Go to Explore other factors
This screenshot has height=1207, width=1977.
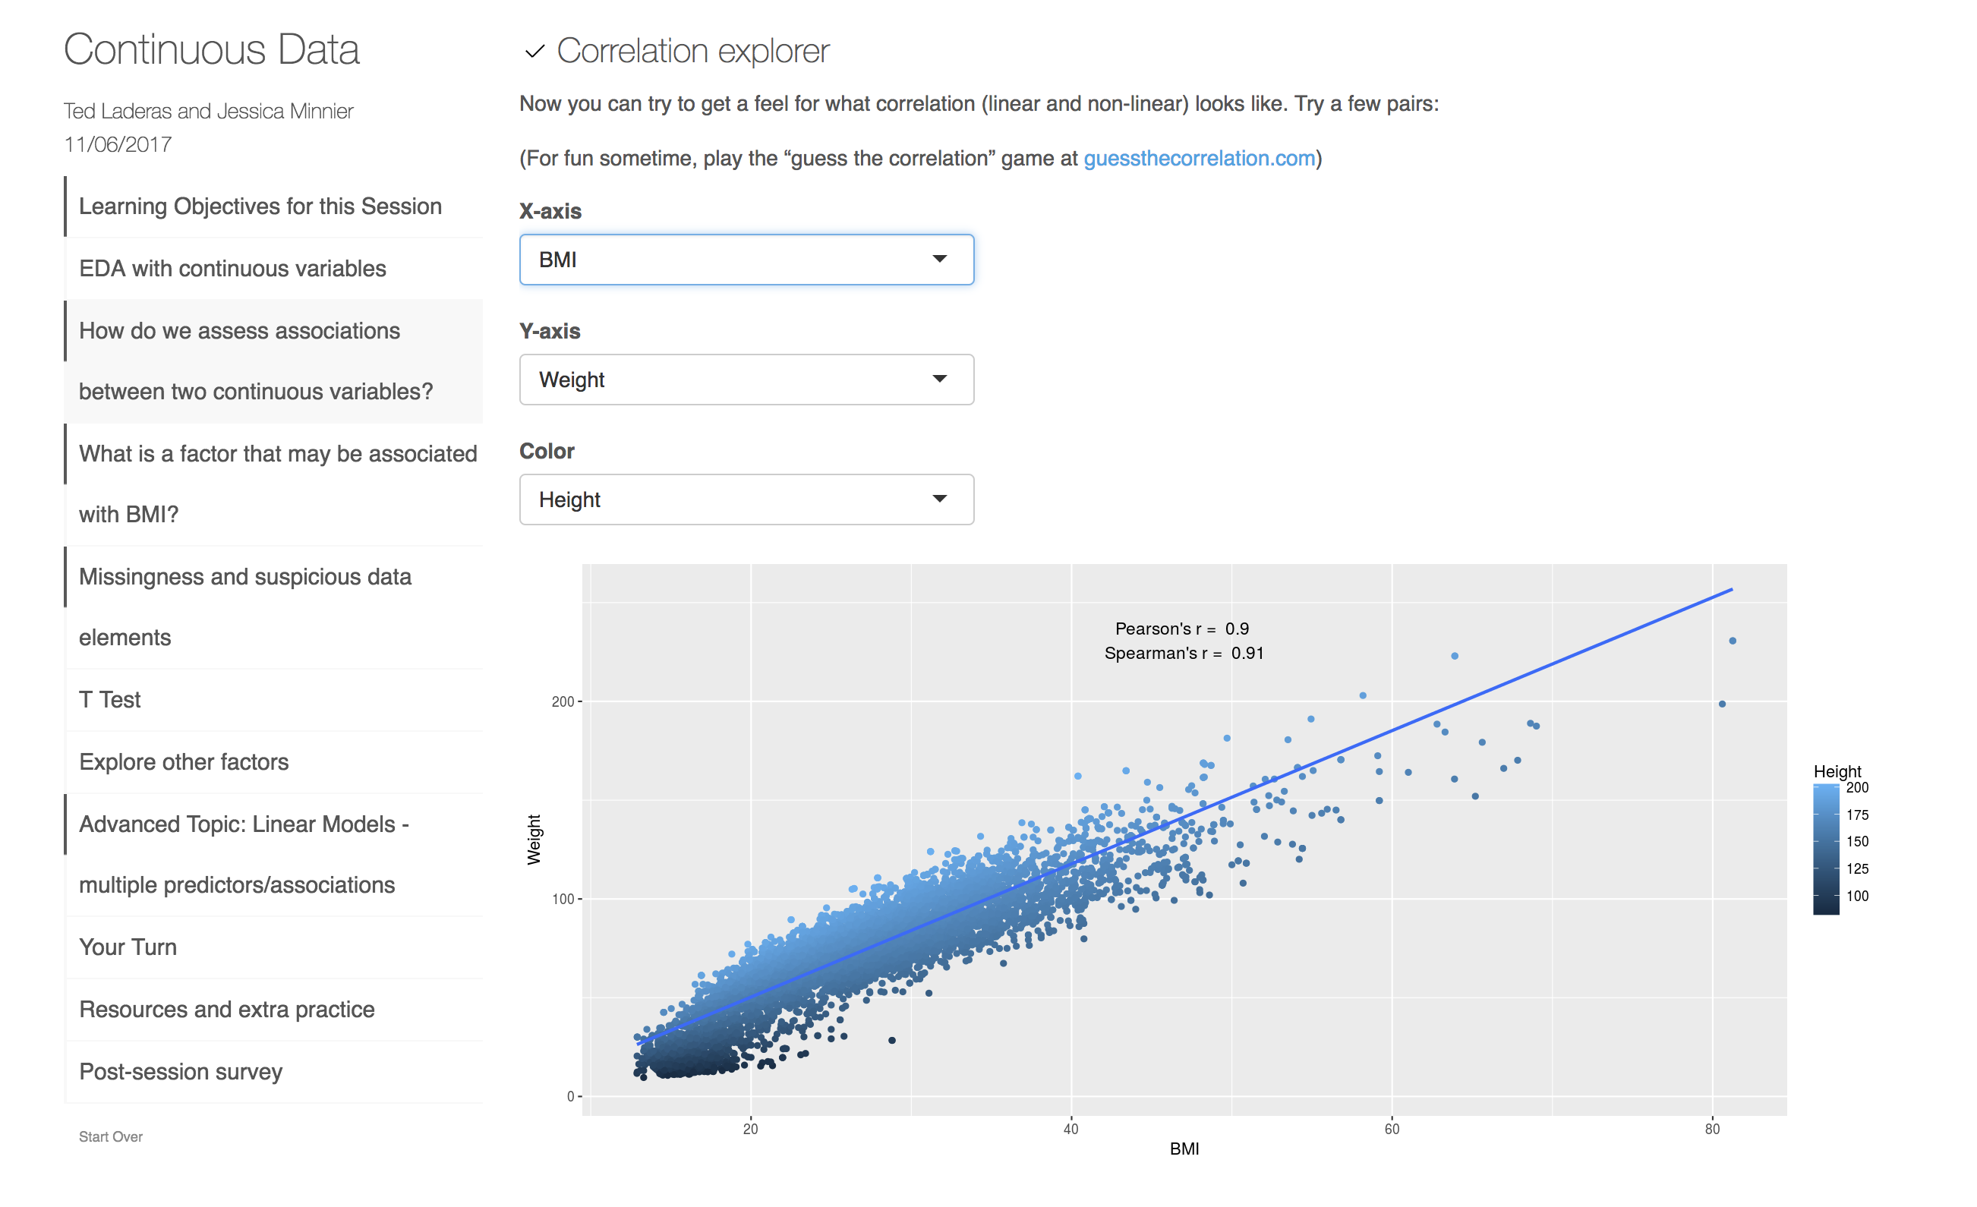point(273,762)
